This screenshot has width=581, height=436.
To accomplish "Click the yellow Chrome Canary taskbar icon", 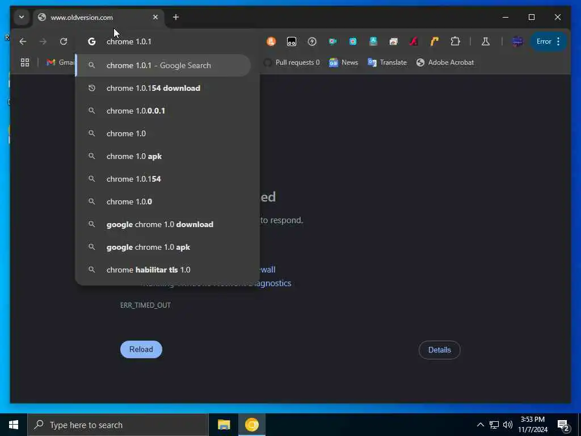I will [x=251, y=425].
